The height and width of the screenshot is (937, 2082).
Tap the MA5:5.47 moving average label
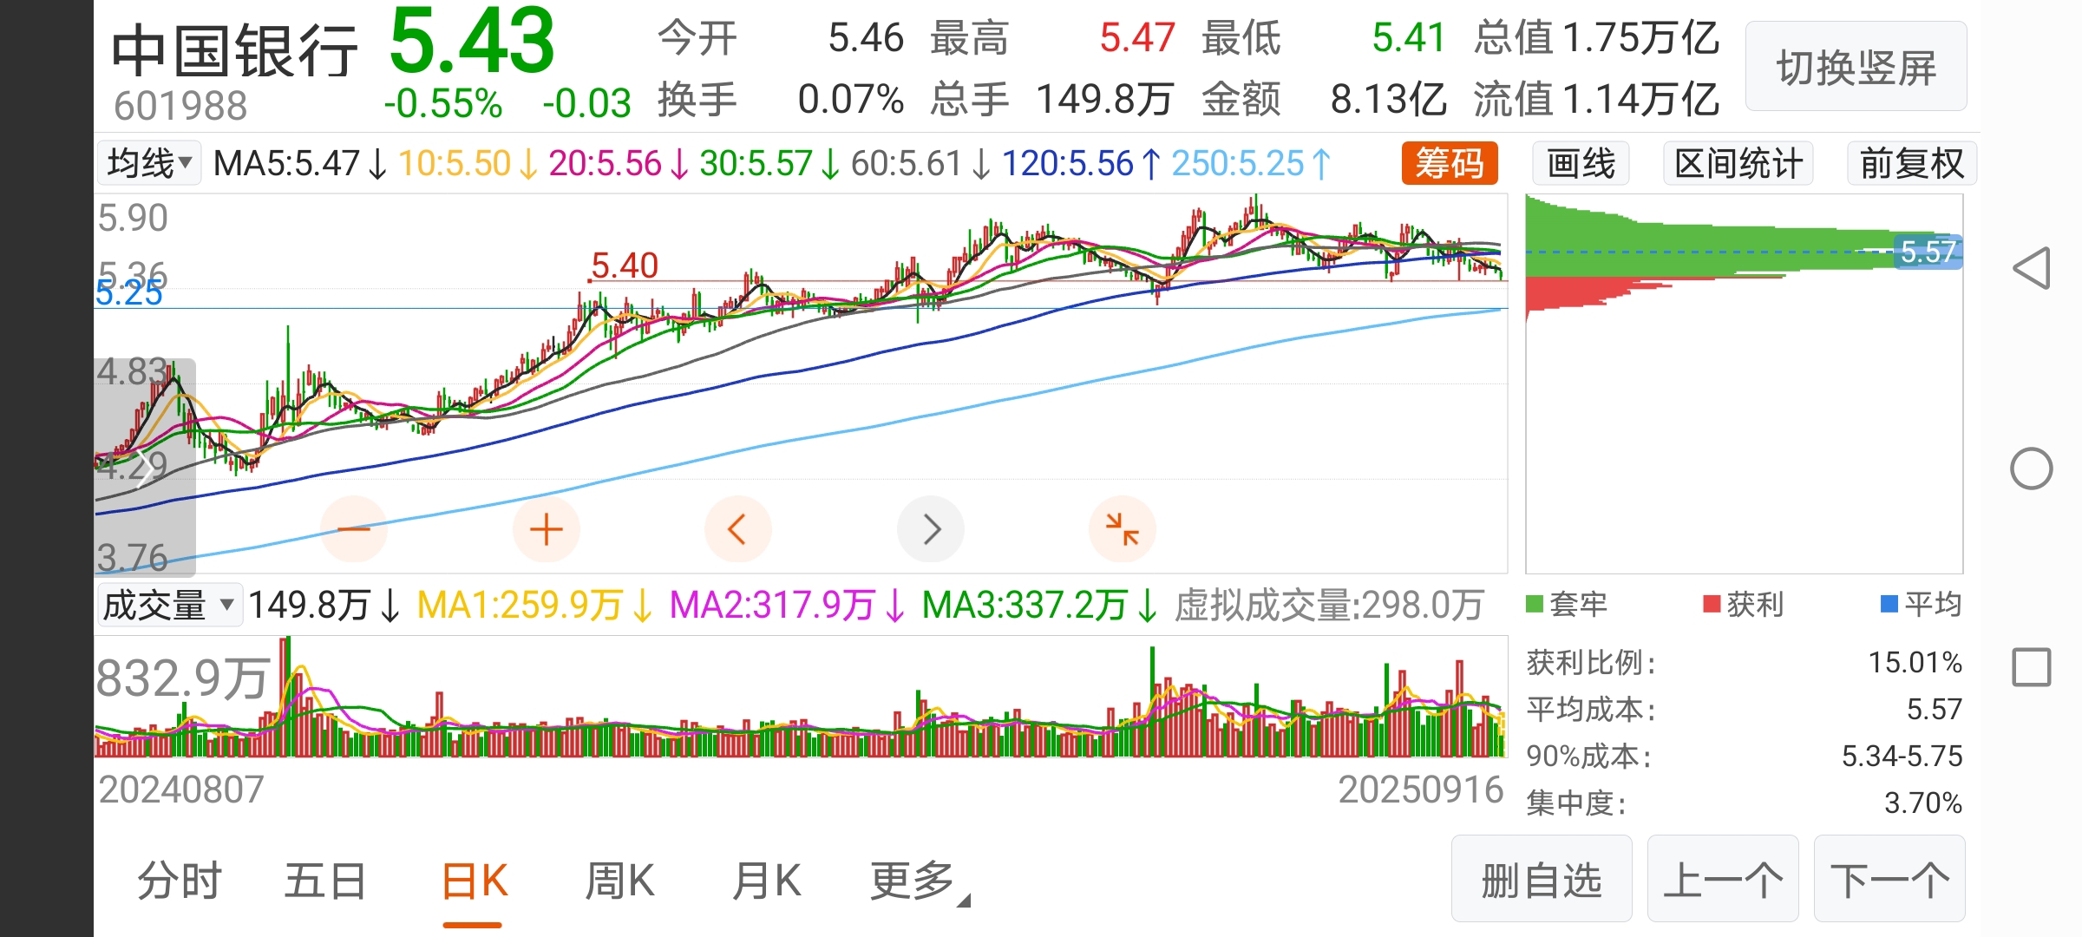tap(301, 163)
